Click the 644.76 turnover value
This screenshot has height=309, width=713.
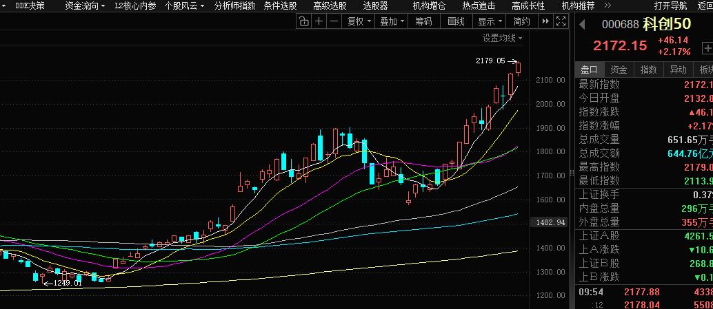tap(681, 153)
